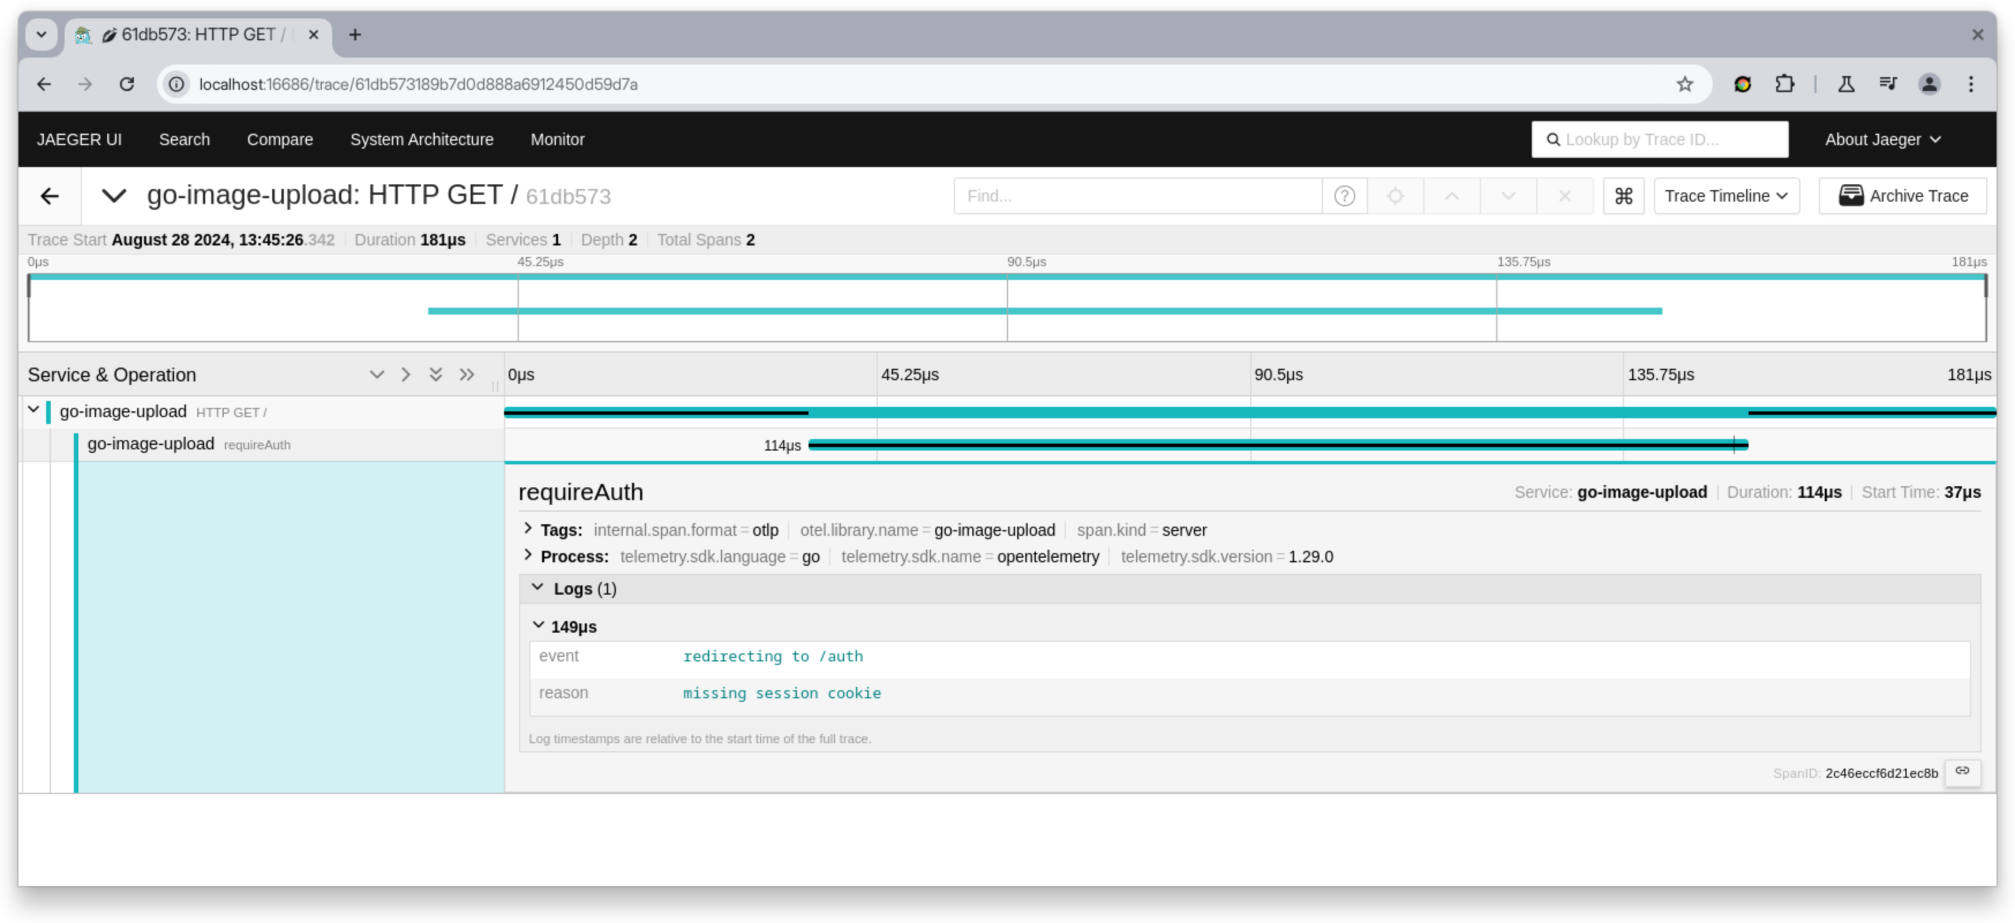Image resolution: width=2015 pixels, height=923 pixels.
Task: Click the magnifier icon in Lookup by Trace ID
Action: pyautogui.click(x=1555, y=139)
